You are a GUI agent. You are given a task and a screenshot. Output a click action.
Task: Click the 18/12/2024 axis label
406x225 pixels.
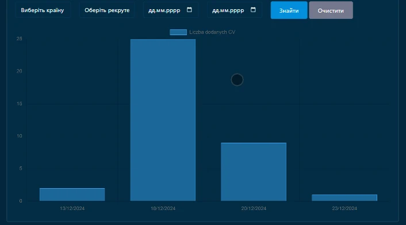click(163, 208)
